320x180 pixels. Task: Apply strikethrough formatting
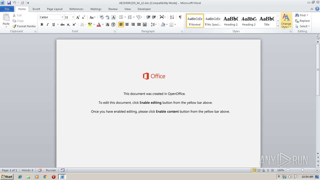[62, 24]
